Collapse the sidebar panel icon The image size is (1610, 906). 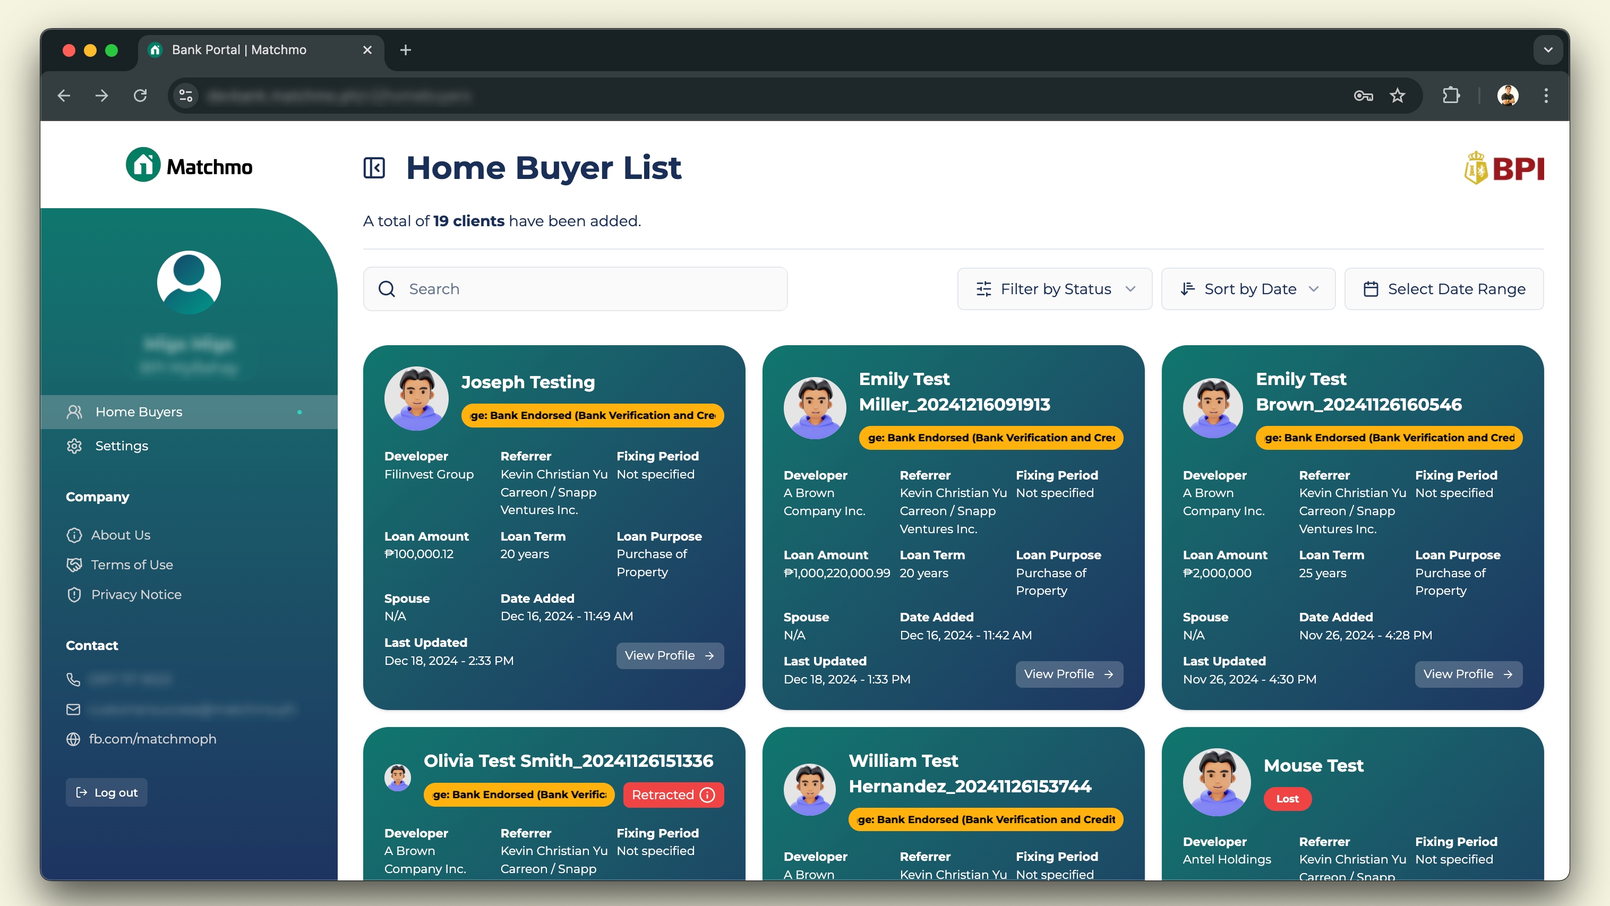click(374, 168)
